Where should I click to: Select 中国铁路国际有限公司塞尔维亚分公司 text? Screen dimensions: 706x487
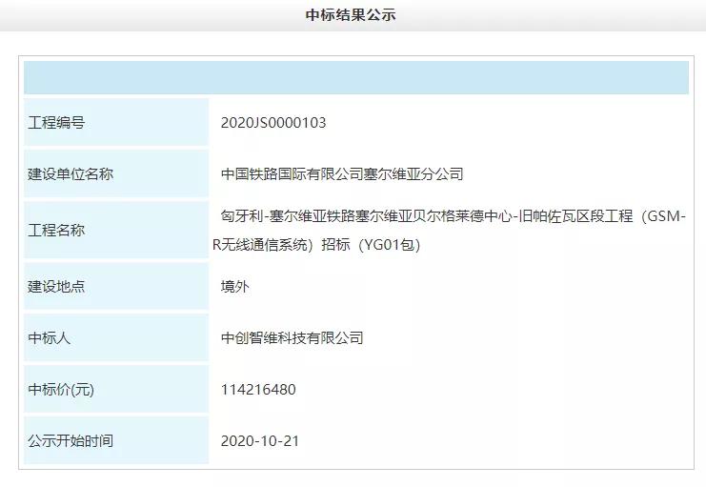click(x=342, y=173)
